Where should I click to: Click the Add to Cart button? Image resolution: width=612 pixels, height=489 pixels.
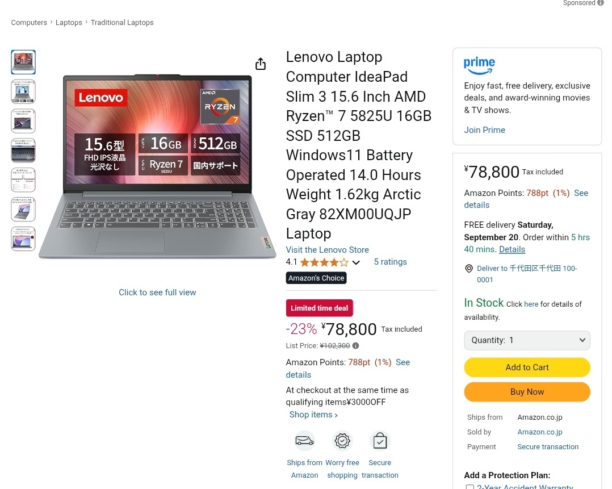(x=527, y=367)
